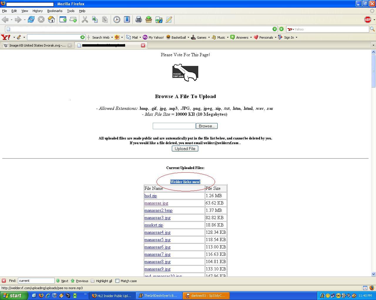The height and width of the screenshot is (300, 376).
Task: Open the musket.zip file link
Action: click(154, 225)
